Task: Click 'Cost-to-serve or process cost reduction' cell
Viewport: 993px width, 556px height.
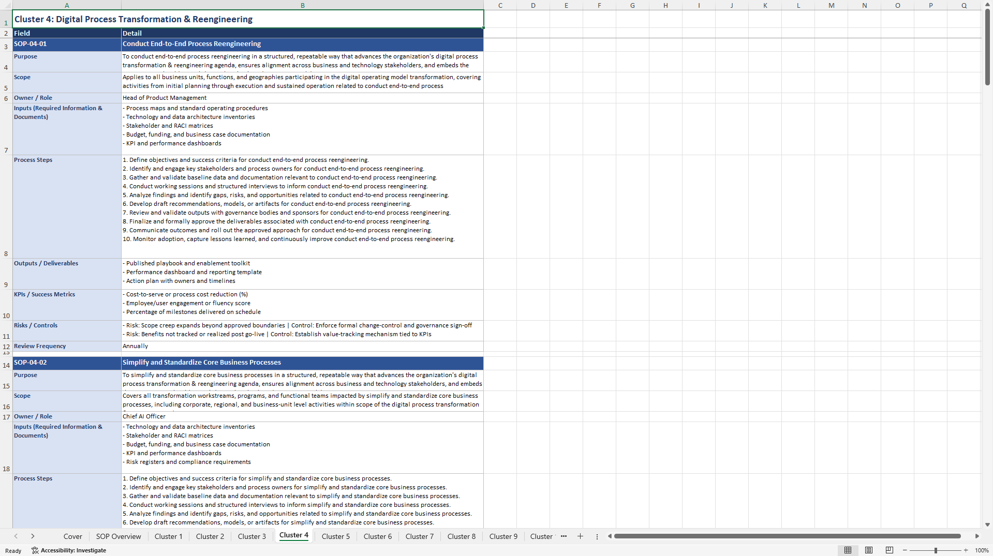Action: tap(303, 305)
